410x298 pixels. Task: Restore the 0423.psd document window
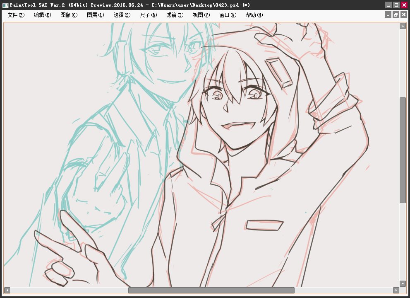point(396,15)
